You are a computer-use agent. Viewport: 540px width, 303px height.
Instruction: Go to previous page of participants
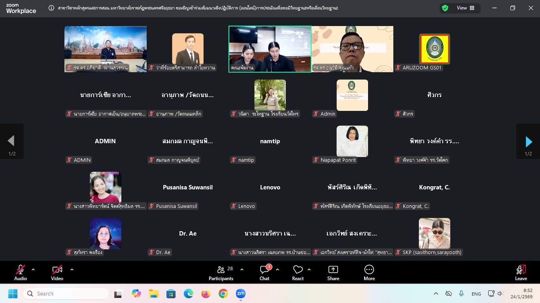click(11, 141)
